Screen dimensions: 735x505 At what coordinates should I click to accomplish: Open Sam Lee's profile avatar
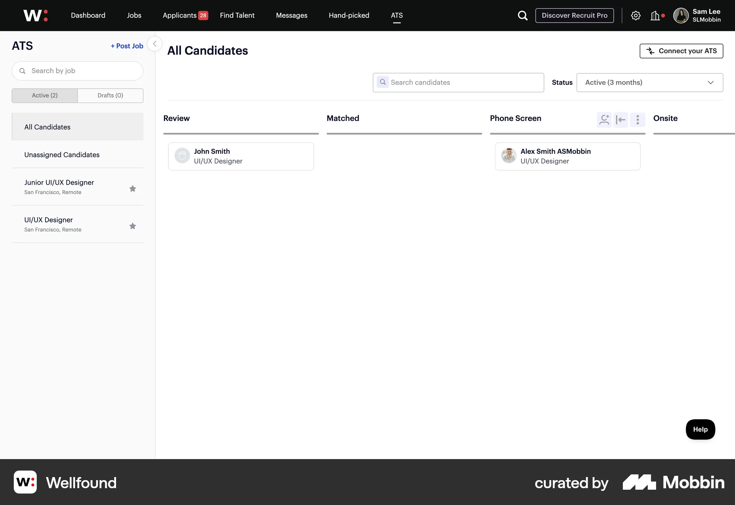click(x=681, y=16)
